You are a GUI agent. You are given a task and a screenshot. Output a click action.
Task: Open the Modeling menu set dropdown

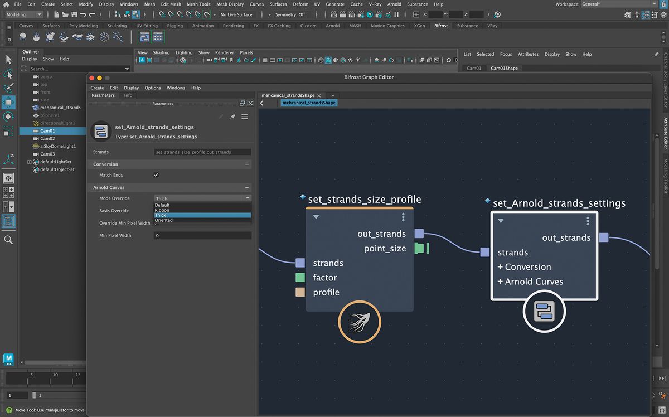[22, 14]
